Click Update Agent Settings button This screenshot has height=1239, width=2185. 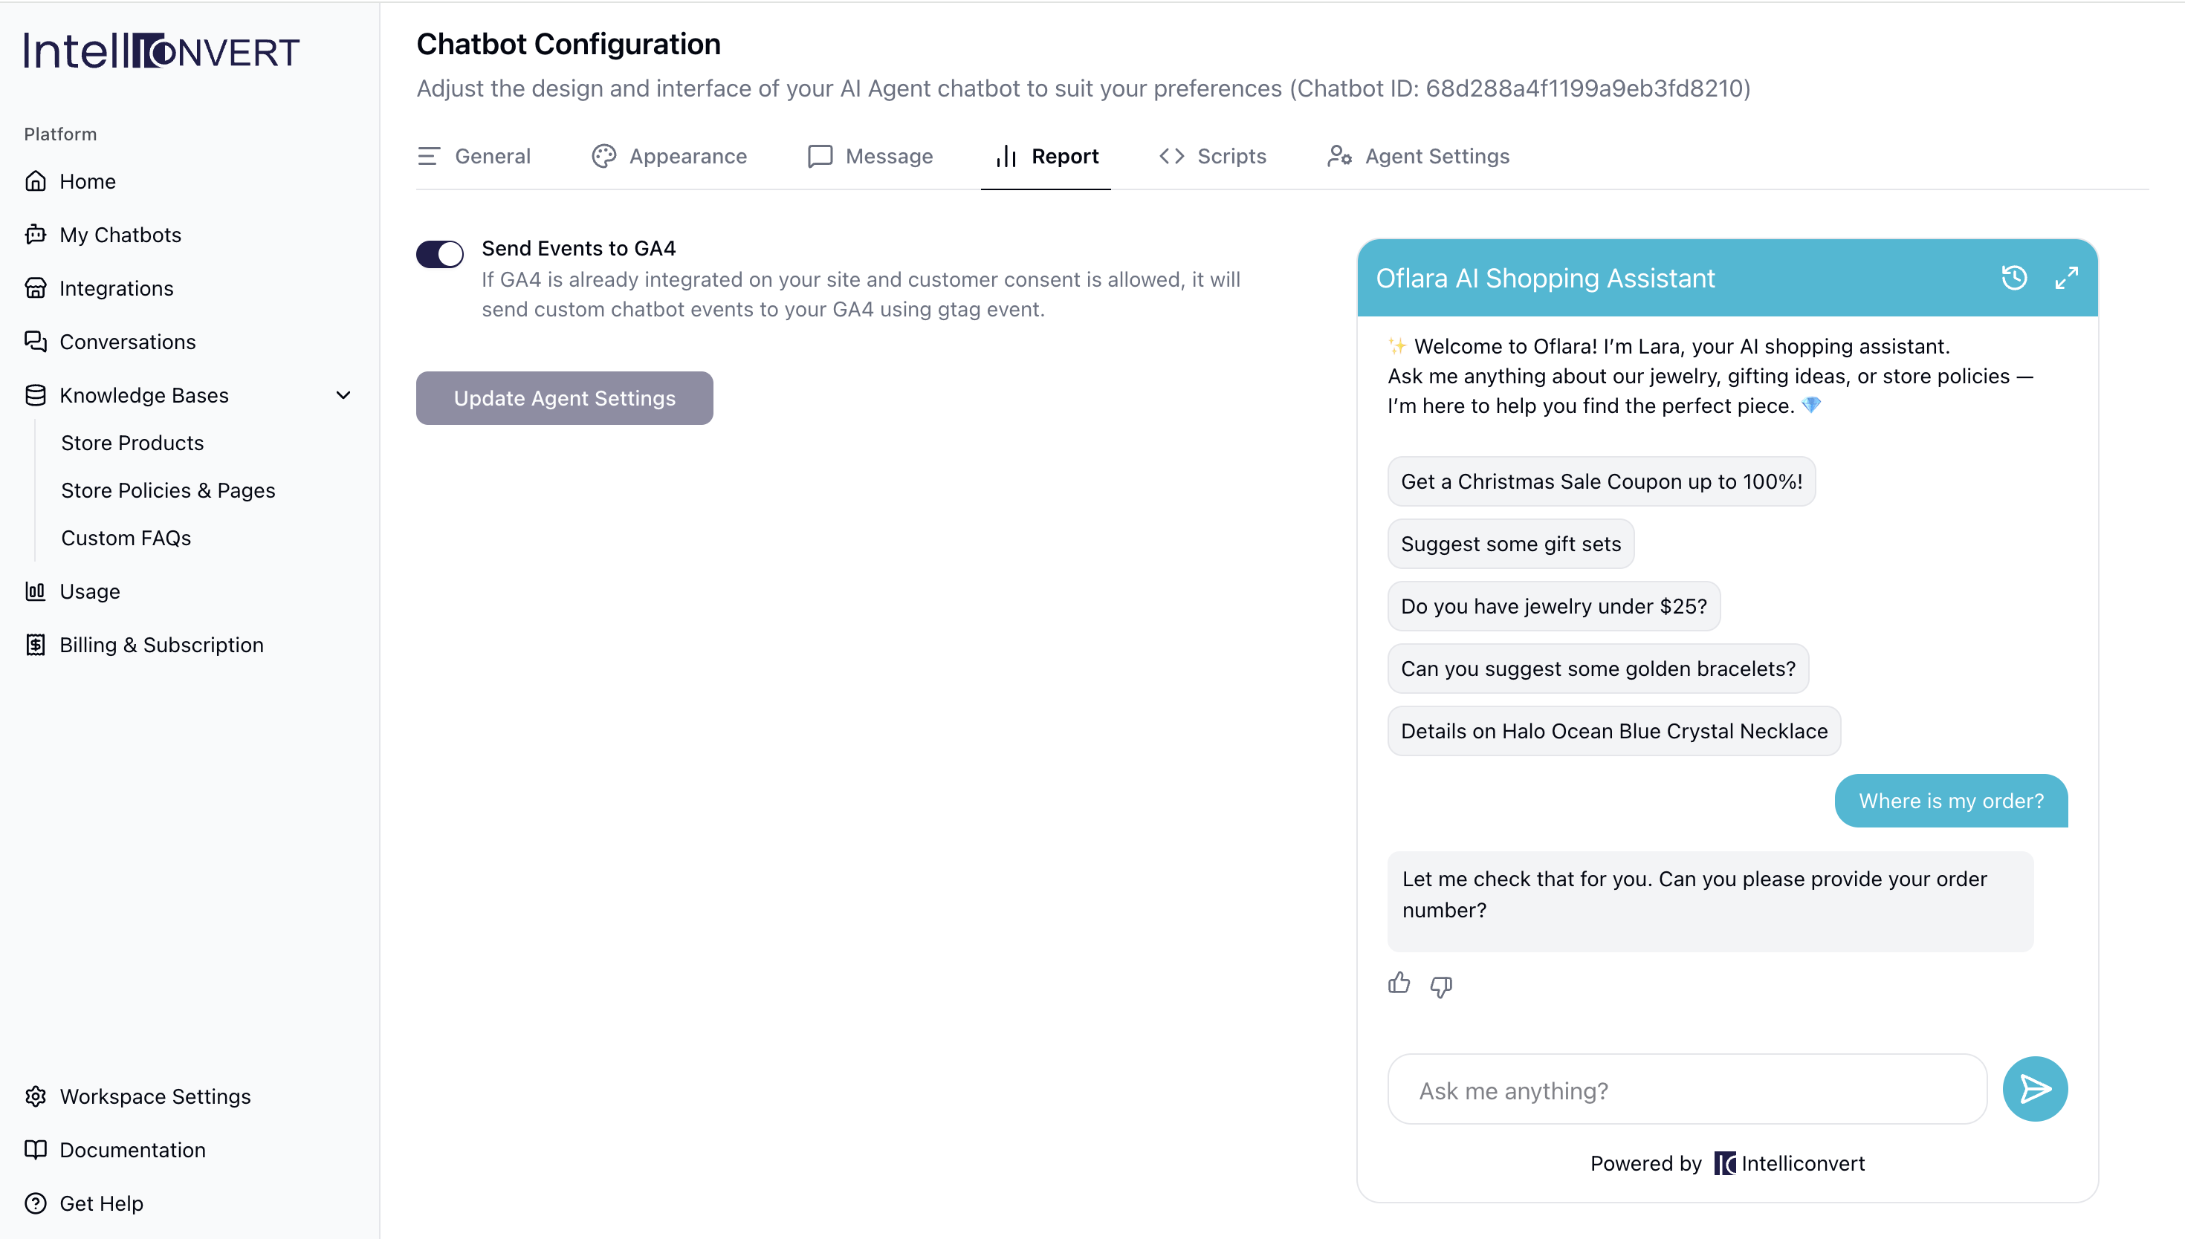[x=564, y=397]
